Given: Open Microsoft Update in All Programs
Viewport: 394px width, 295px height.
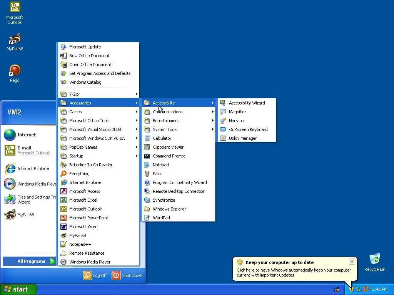Looking at the screenshot, I should (98, 47).
